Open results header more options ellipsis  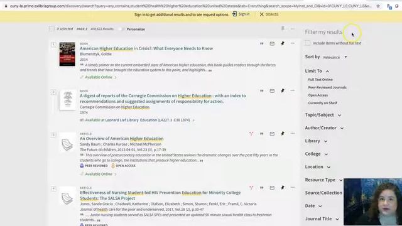pos(293,29)
